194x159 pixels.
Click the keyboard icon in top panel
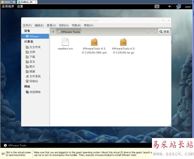click(x=157, y=6)
